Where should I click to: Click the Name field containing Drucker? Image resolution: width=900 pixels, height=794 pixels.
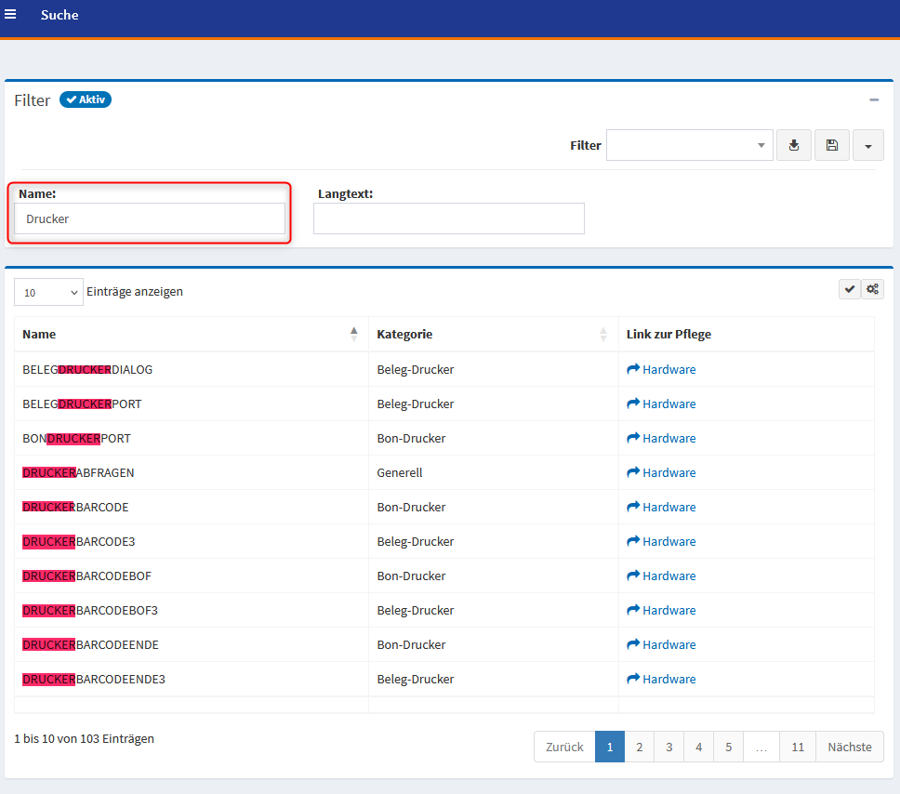(150, 218)
